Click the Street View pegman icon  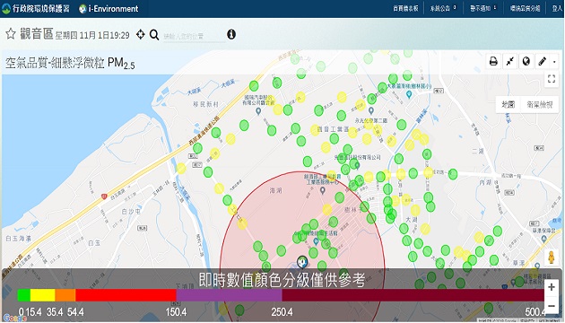(552, 258)
